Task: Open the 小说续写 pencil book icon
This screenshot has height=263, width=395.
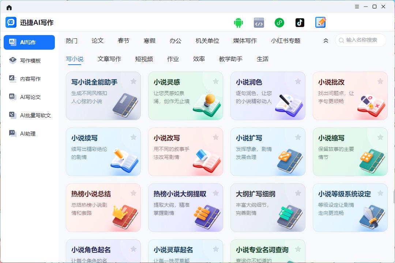Action: tap(124, 161)
